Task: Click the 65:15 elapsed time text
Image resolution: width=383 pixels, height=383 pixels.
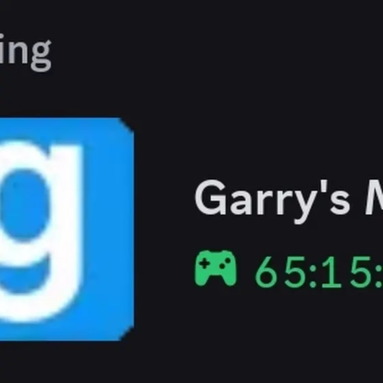Action: coord(319,272)
